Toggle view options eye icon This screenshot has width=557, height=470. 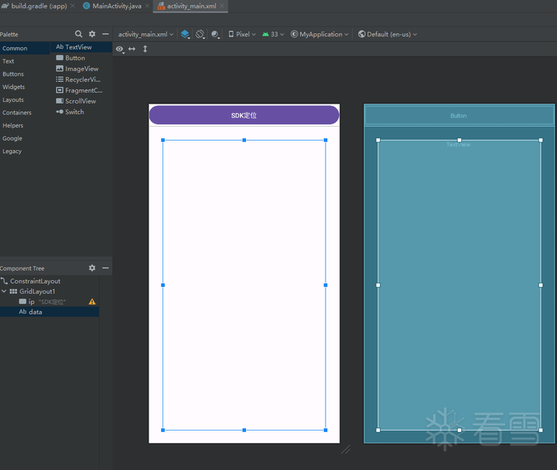click(x=119, y=49)
